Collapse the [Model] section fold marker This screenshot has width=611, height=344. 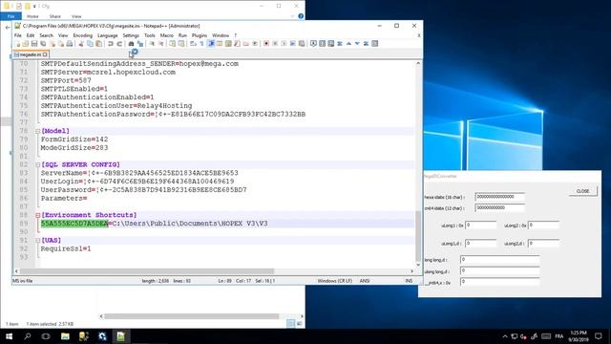[x=38, y=131]
